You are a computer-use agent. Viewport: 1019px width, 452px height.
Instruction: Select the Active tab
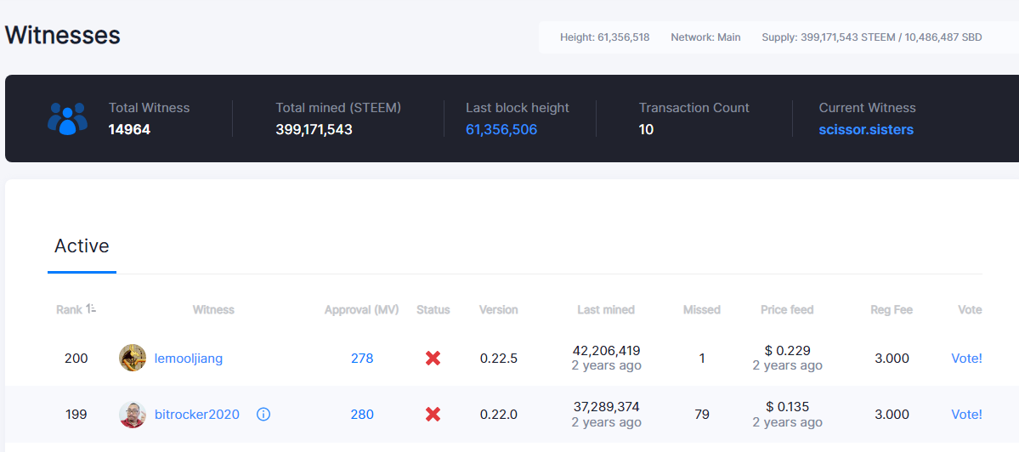click(x=82, y=246)
